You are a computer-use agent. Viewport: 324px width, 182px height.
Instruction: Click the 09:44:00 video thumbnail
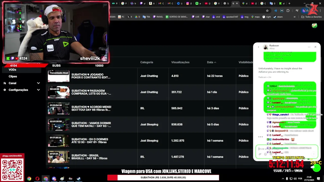[x=59, y=92]
